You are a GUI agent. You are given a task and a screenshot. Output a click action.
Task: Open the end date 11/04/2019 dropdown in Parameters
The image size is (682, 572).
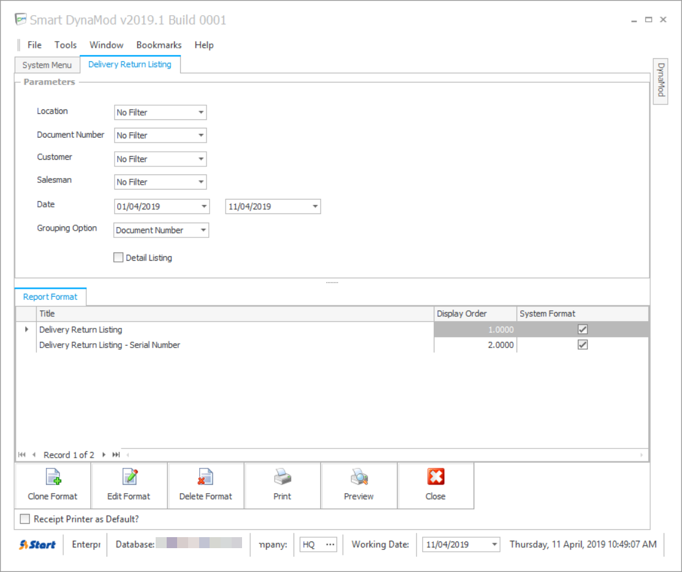pyautogui.click(x=316, y=206)
